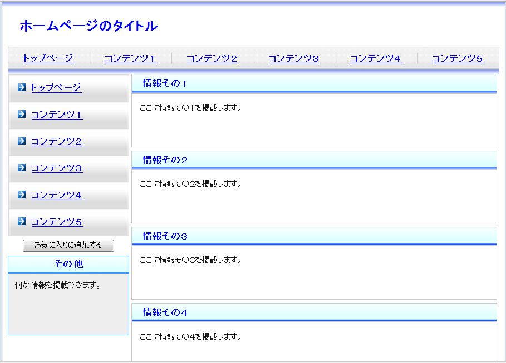This screenshot has width=506, height=363.
Task: Click the arrow icon beside sidebar トップページ
Action: tap(22, 87)
